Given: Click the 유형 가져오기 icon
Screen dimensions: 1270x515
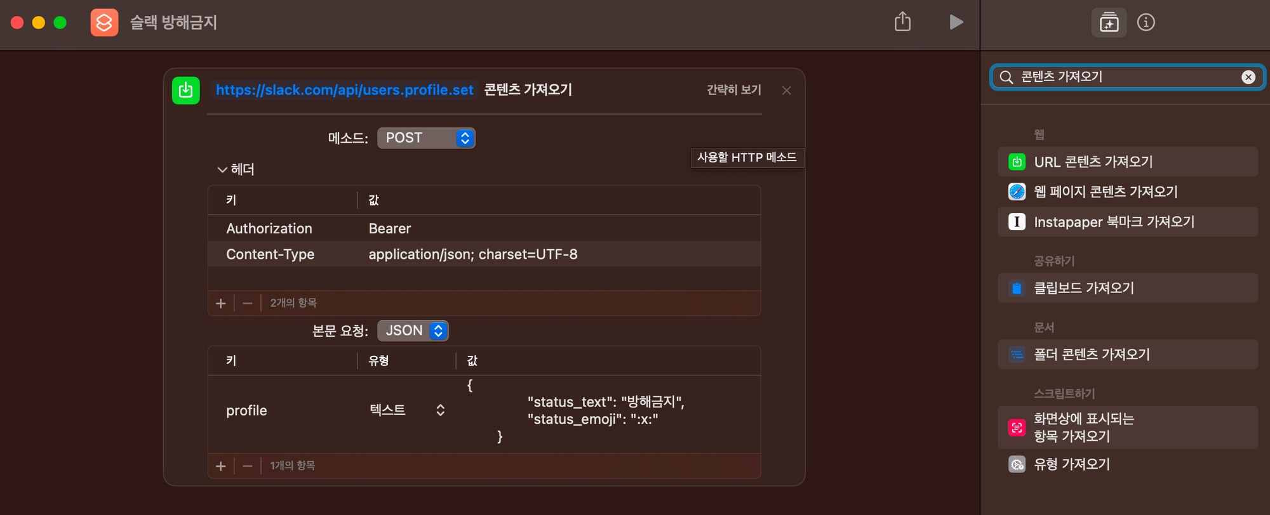Looking at the screenshot, I should [1017, 465].
